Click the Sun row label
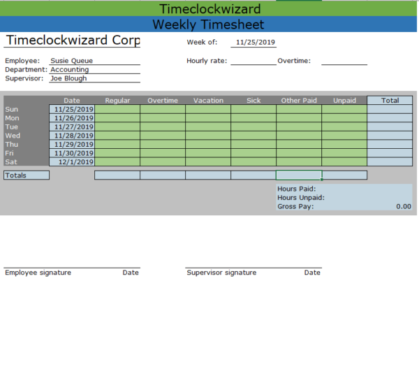Viewport: 419px width, 390px height. click(11, 109)
